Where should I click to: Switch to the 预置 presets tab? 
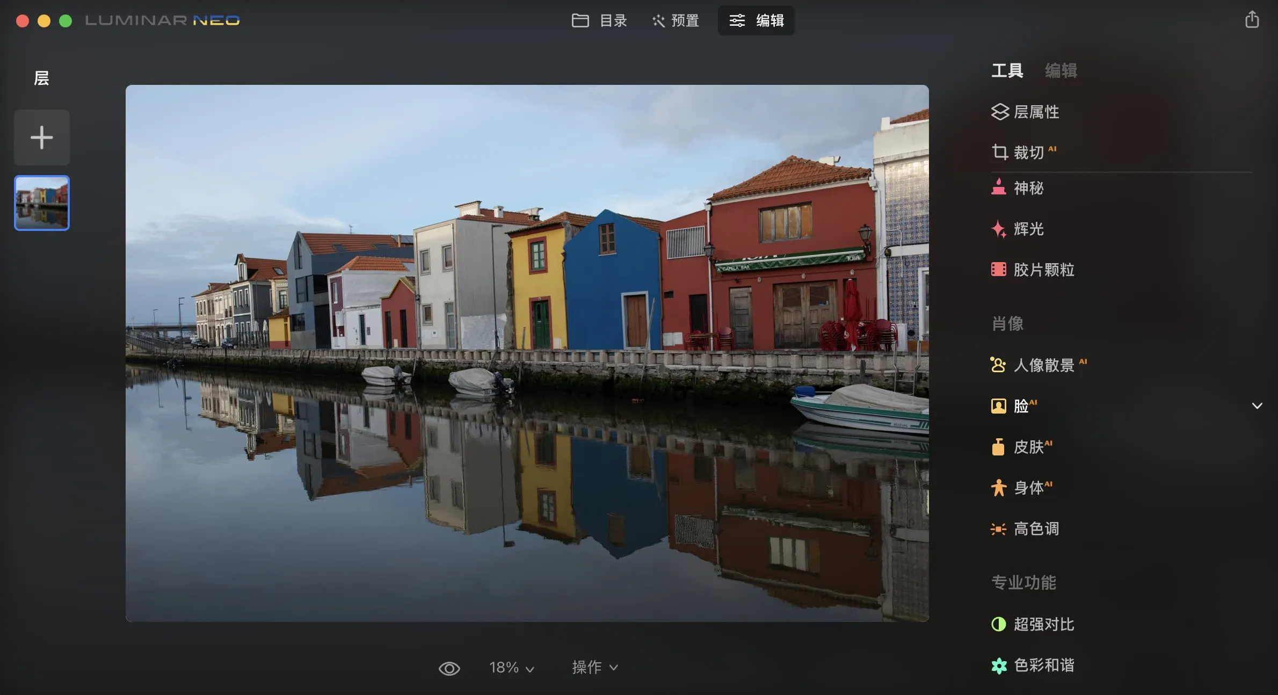(676, 20)
